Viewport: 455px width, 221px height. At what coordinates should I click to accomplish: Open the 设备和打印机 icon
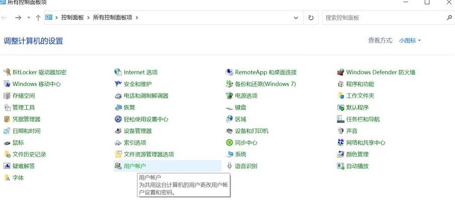point(230,131)
